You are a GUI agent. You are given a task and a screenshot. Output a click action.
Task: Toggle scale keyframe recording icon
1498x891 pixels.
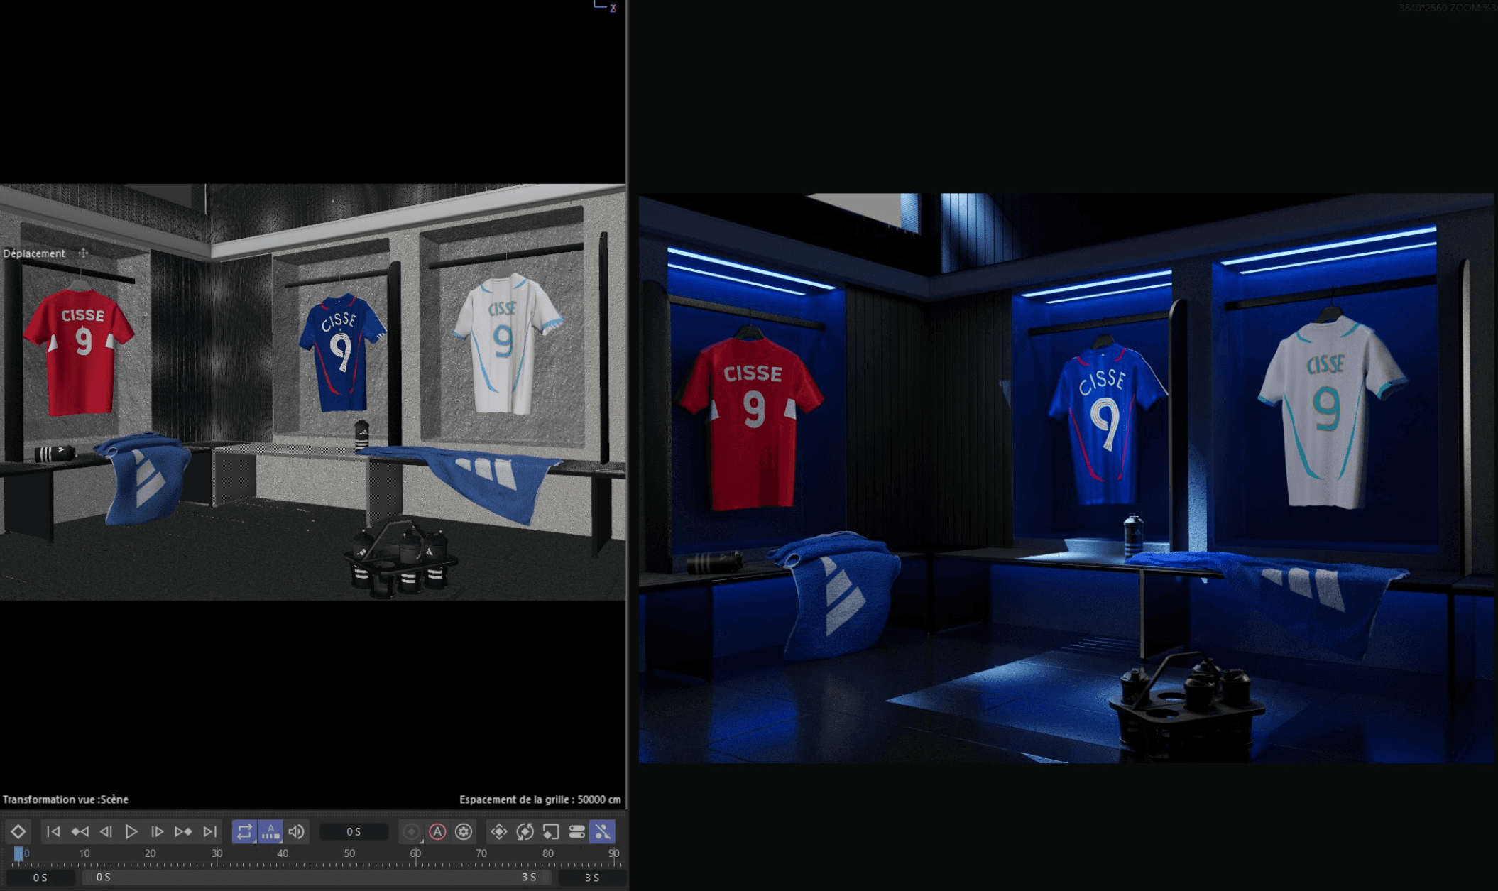pos(551,831)
